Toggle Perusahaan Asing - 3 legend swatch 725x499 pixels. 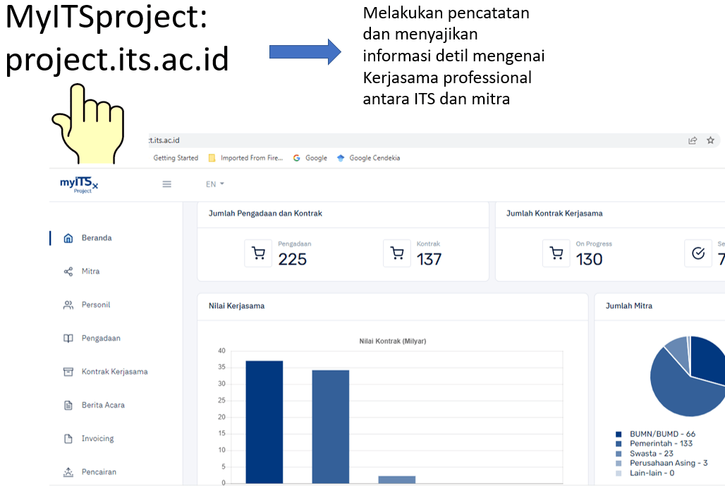pos(619,464)
